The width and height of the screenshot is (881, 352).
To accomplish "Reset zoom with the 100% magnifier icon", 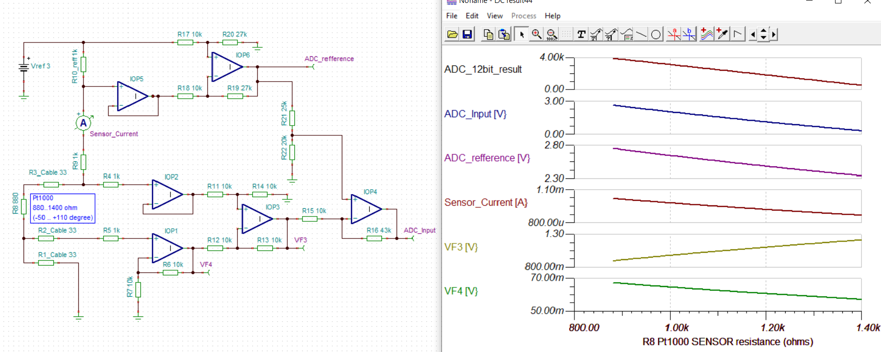I will pyautogui.click(x=551, y=34).
